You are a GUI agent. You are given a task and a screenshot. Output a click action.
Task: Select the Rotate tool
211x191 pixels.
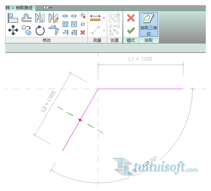pyautogui.click(x=40, y=30)
